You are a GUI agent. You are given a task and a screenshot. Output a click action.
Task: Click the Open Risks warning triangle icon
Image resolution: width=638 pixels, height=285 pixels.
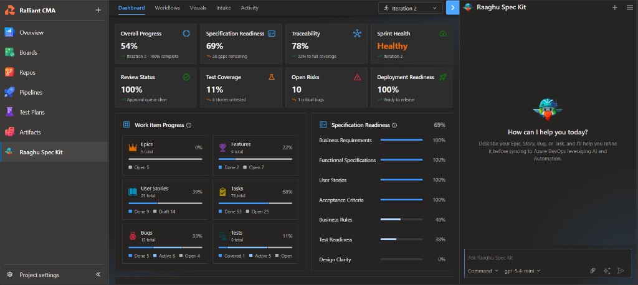(357, 77)
